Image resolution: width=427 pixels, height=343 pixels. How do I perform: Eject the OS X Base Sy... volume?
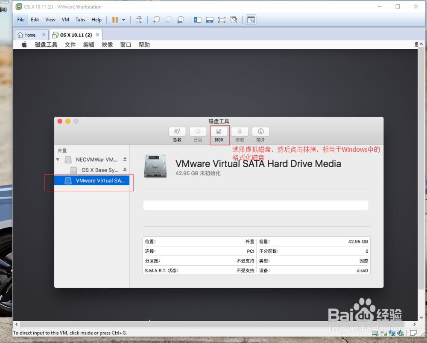(x=125, y=169)
